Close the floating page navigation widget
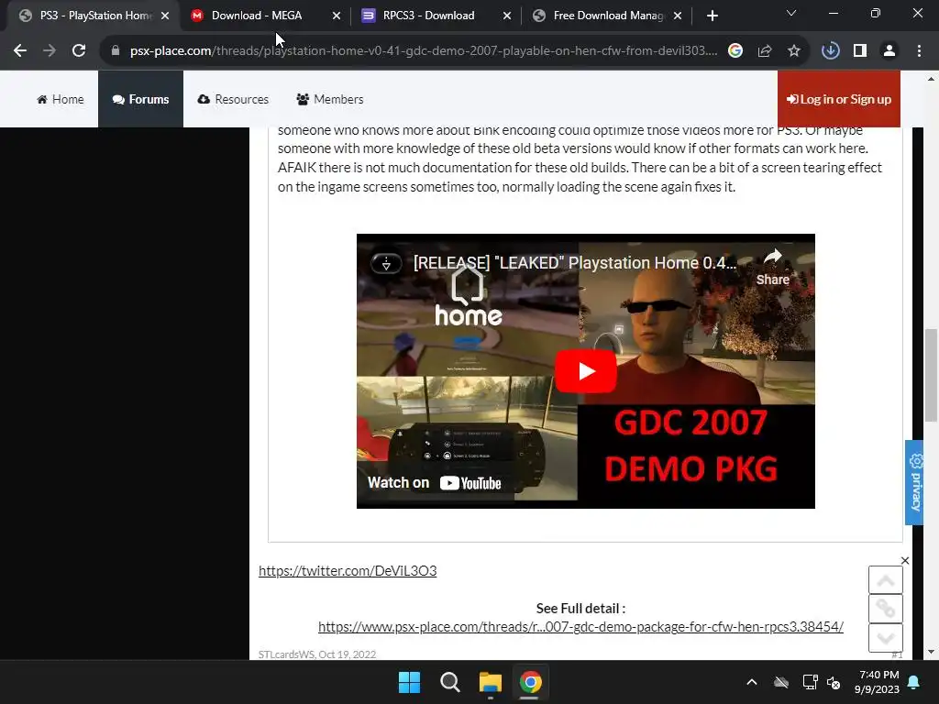The width and height of the screenshot is (939, 704). click(x=905, y=560)
